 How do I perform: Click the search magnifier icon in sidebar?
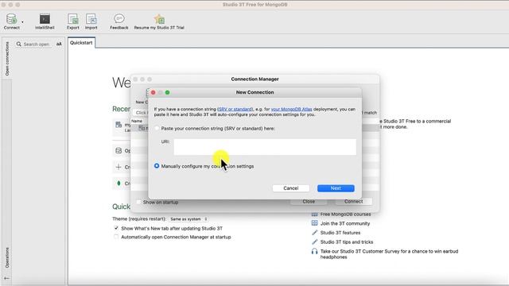coord(19,44)
